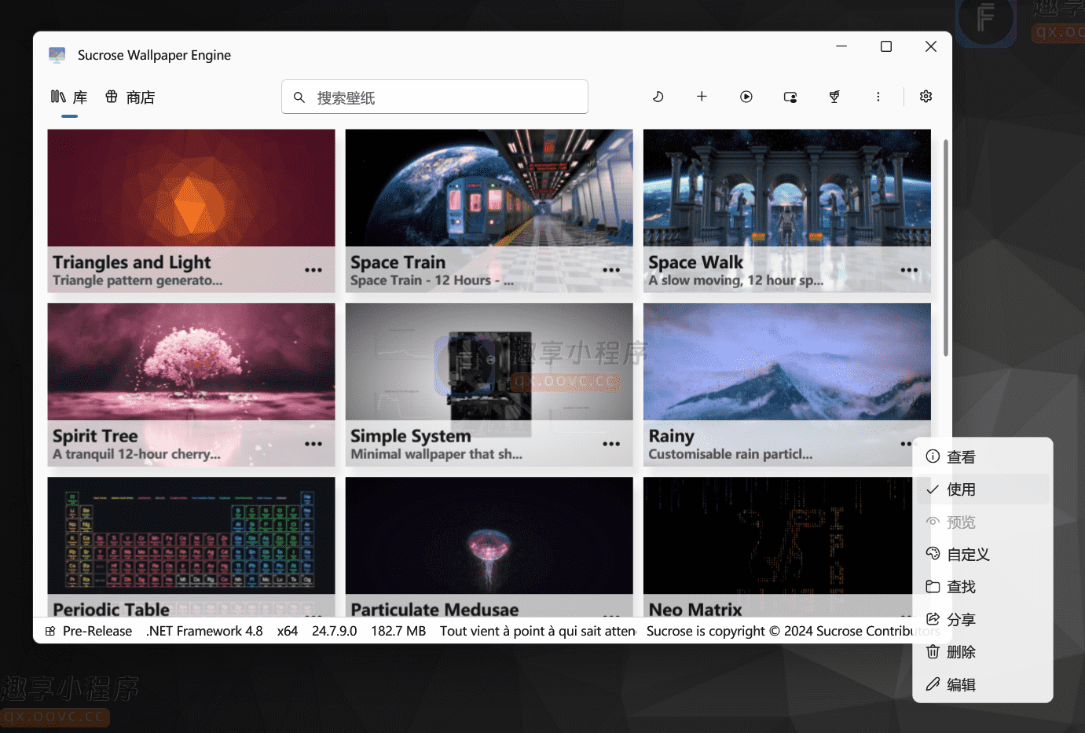Close the Sucrose Wallpaper Engine window
This screenshot has width=1085, height=733.
click(x=931, y=46)
